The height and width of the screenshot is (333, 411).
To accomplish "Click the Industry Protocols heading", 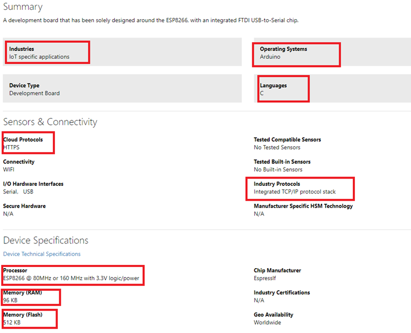I will pos(277,184).
